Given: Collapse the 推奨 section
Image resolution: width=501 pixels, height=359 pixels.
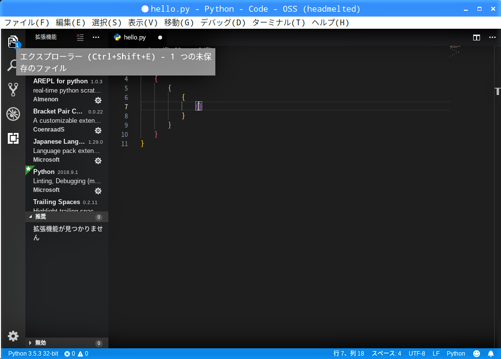Looking at the screenshot, I should 66,217.
